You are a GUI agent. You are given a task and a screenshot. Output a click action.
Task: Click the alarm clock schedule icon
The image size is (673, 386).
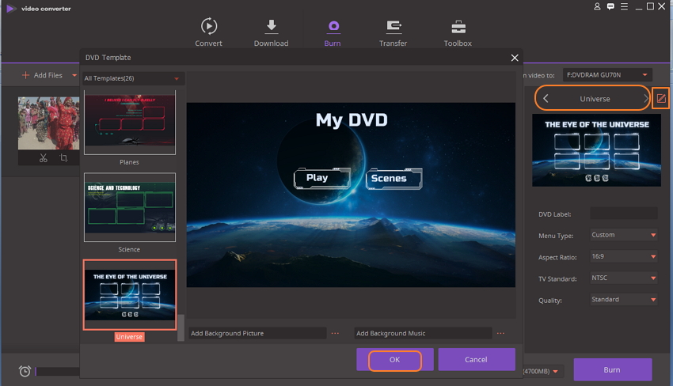pos(25,371)
